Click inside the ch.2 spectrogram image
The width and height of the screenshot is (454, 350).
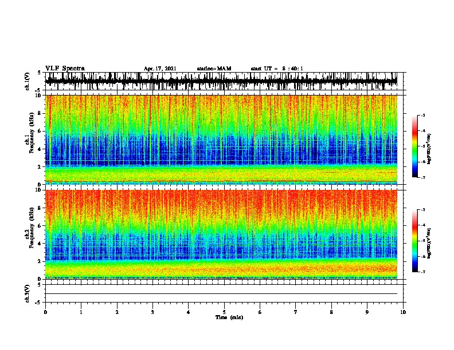221,234
